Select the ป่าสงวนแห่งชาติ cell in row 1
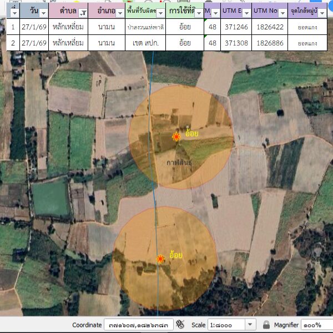The height and width of the screenshot is (333, 333). tap(145, 26)
